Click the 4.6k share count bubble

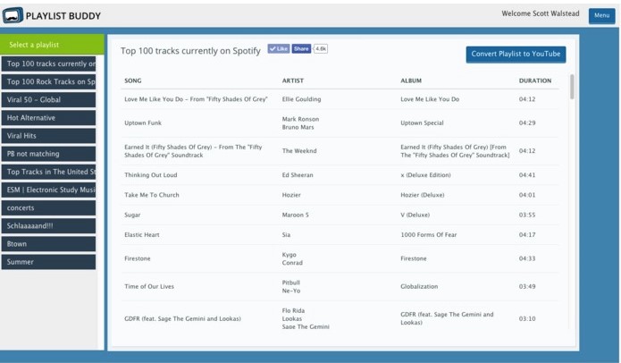320,49
